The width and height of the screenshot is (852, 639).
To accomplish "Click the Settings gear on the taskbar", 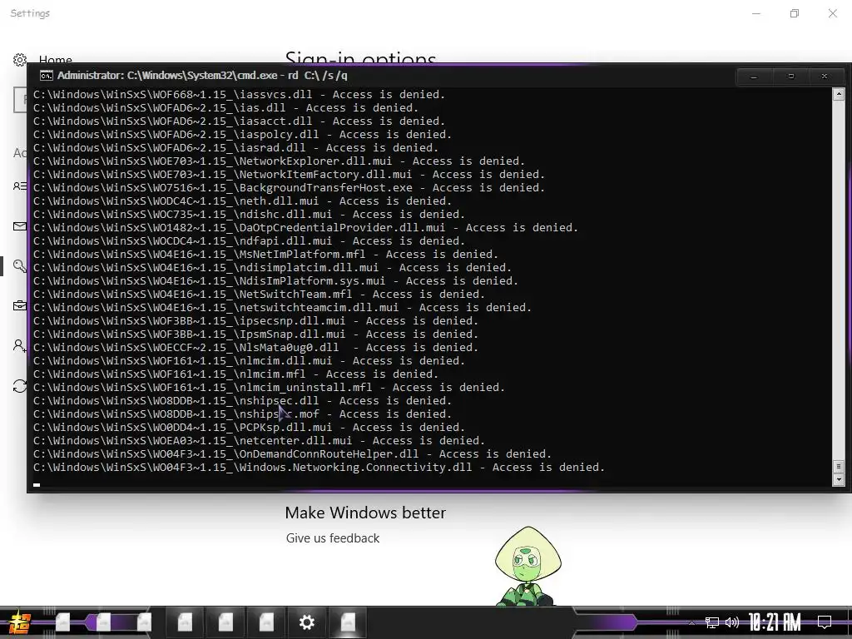I will click(307, 622).
